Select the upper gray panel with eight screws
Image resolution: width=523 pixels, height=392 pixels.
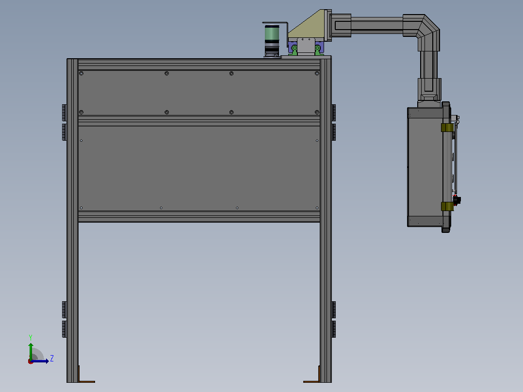coord(199,93)
